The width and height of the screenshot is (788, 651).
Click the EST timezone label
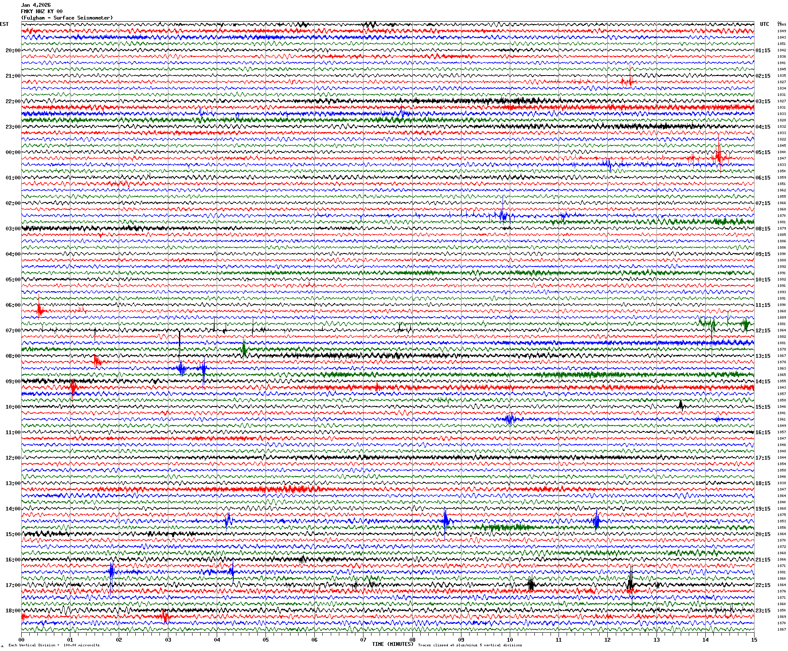[x=4, y=24]
